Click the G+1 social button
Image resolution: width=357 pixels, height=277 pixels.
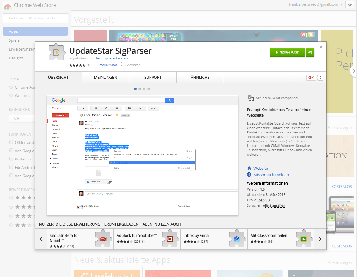pos(311,78)
